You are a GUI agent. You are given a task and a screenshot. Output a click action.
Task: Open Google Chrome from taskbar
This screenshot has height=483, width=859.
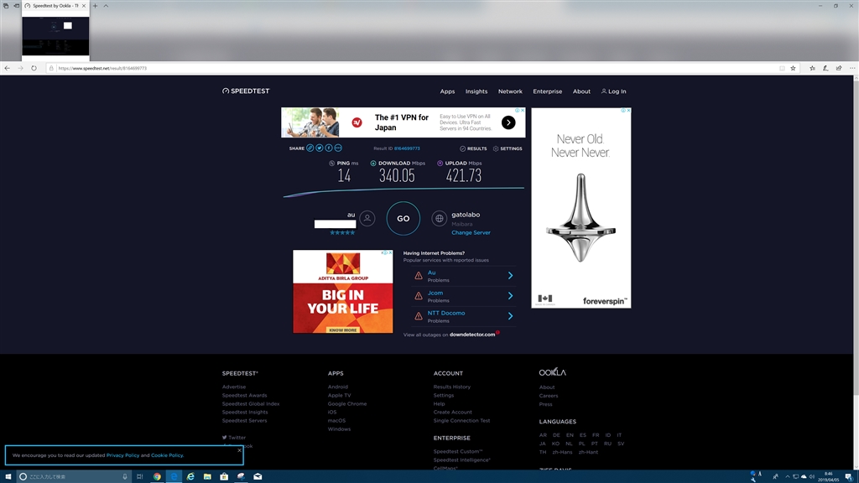[157, 476]
